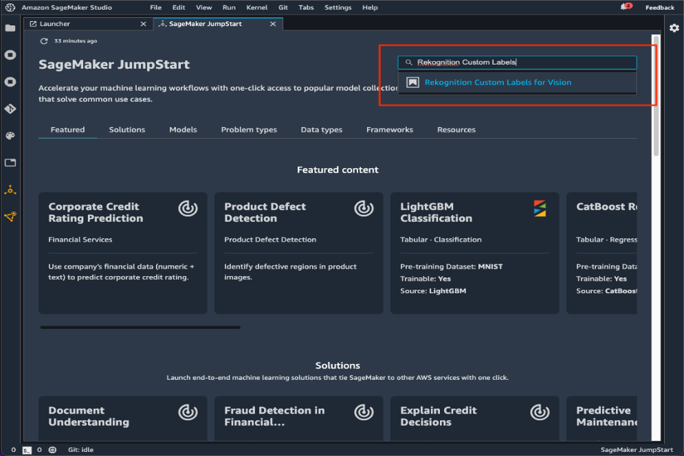This screenshot has width=684, height=456.
Task: Click the system terminal icon in status bar
Action: pos(27,450)
